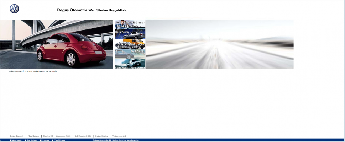Open Finansman (VDF) link
The width and height of the screenshot is (345, 142).
(x=63, y=136)
